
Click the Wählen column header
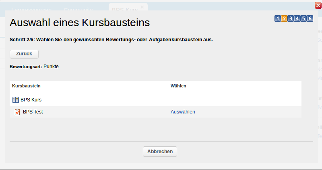178,86
